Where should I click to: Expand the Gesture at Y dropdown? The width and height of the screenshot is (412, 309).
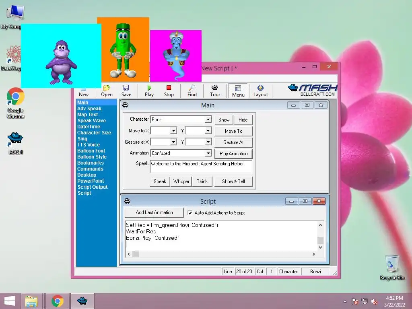point(208,142)
